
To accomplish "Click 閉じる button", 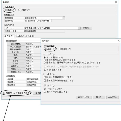I will click(x=99, y=97).
